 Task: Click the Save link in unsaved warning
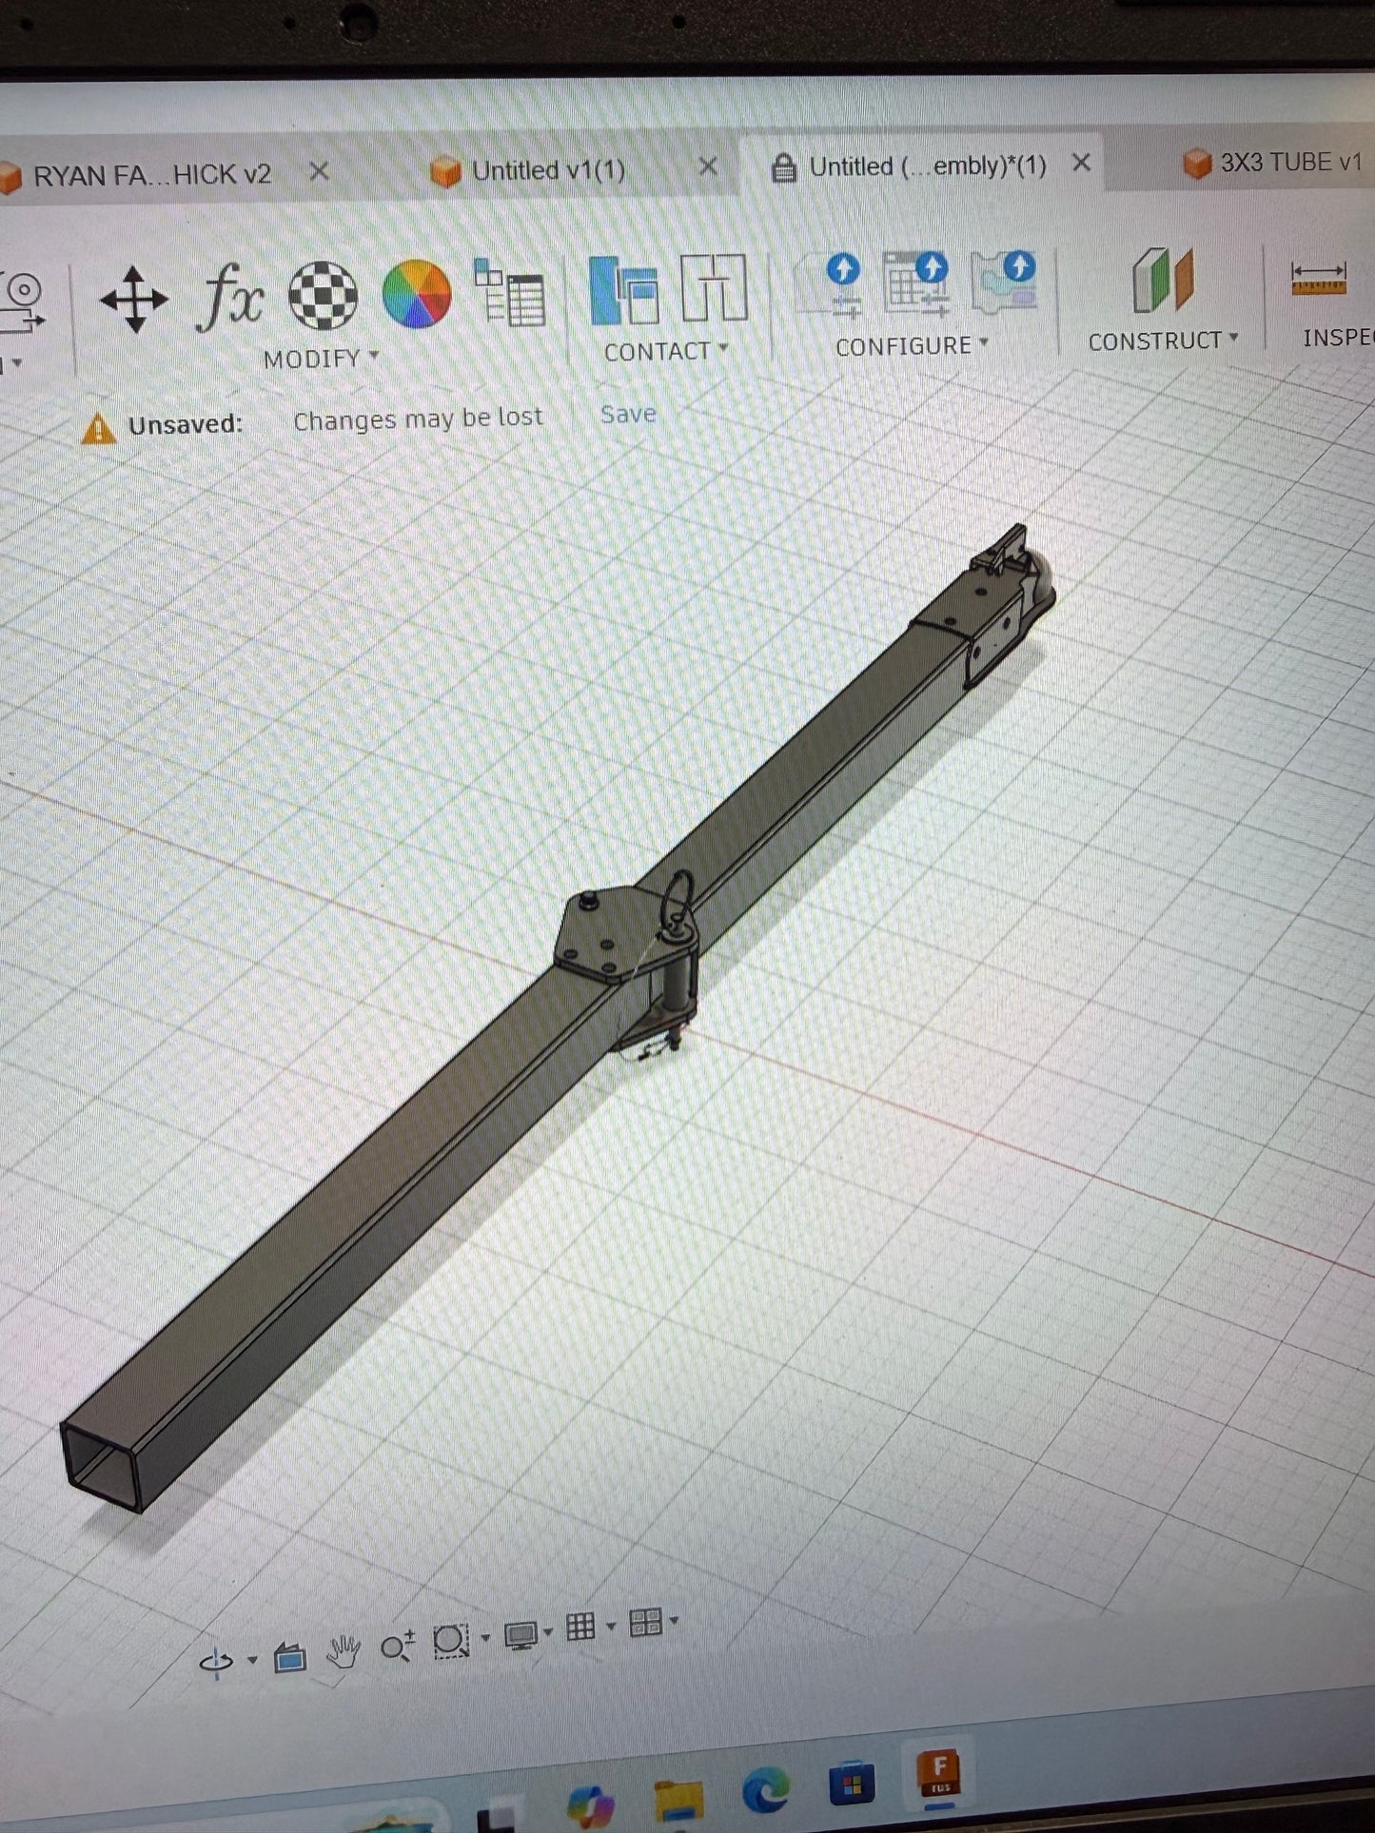point(628,414)
